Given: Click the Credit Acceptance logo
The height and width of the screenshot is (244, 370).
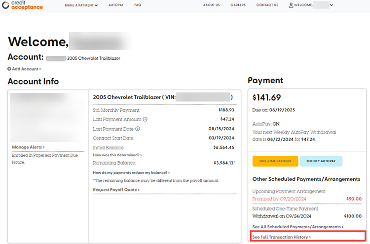Looking at the screenshot, I should (x=22, y=5).
